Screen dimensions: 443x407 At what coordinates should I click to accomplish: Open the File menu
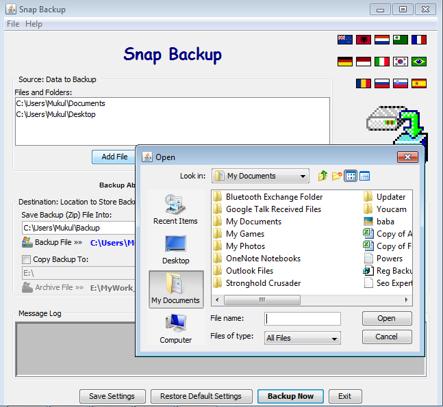point(13,24)
